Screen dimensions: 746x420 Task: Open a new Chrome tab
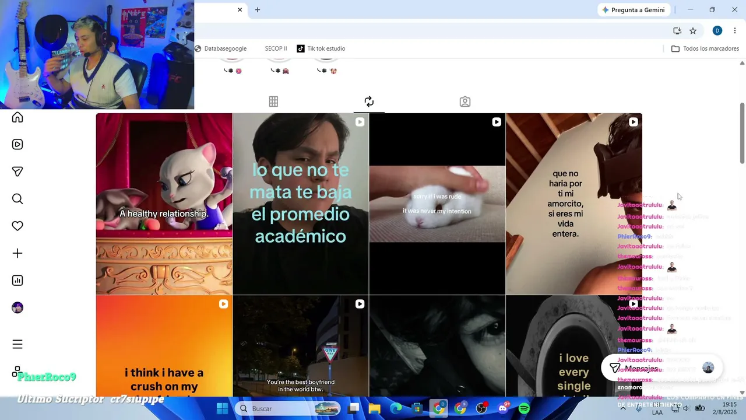tap(258, 10)
